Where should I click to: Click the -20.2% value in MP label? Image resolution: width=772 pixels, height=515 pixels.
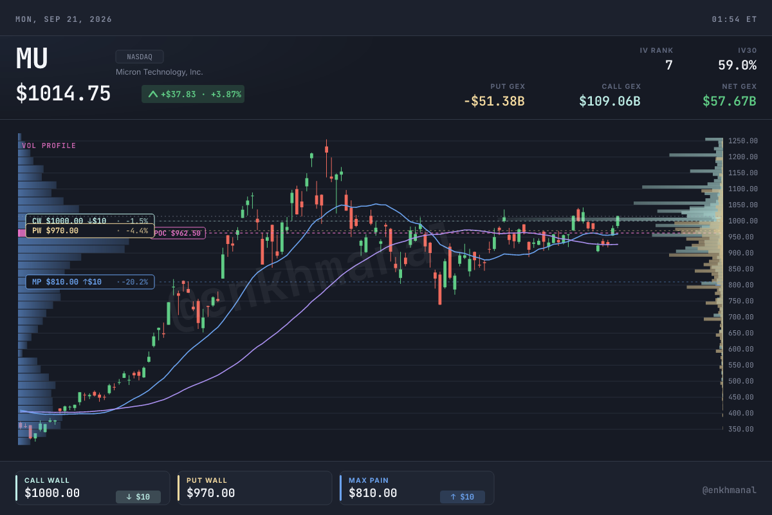click(x=134, y=282)
